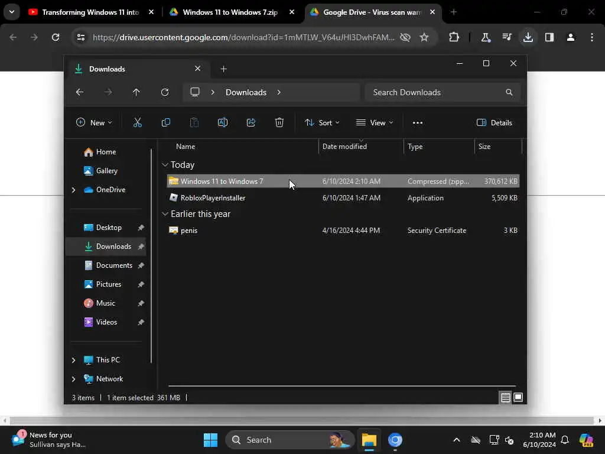This screenshot has height=454, width=605.
Task: Open the Sort dropdown menu
Action: point(322,123)
